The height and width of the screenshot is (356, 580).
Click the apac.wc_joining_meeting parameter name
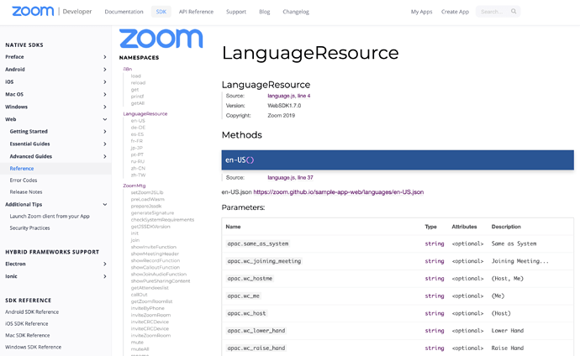click(264, 261)
